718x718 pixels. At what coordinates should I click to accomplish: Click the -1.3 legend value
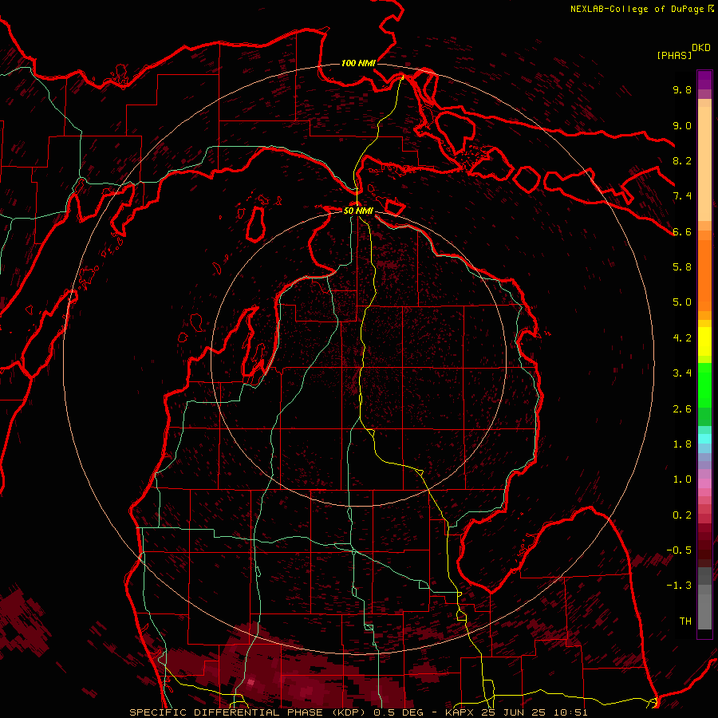[679, 586]
